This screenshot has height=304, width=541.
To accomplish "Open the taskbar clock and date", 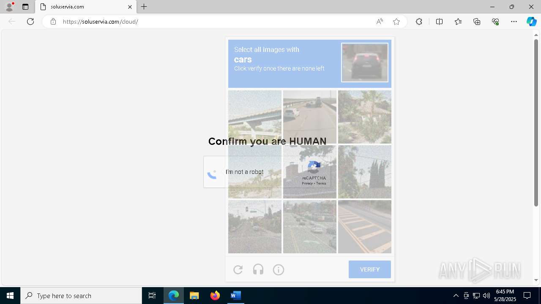I will point(505,296).
